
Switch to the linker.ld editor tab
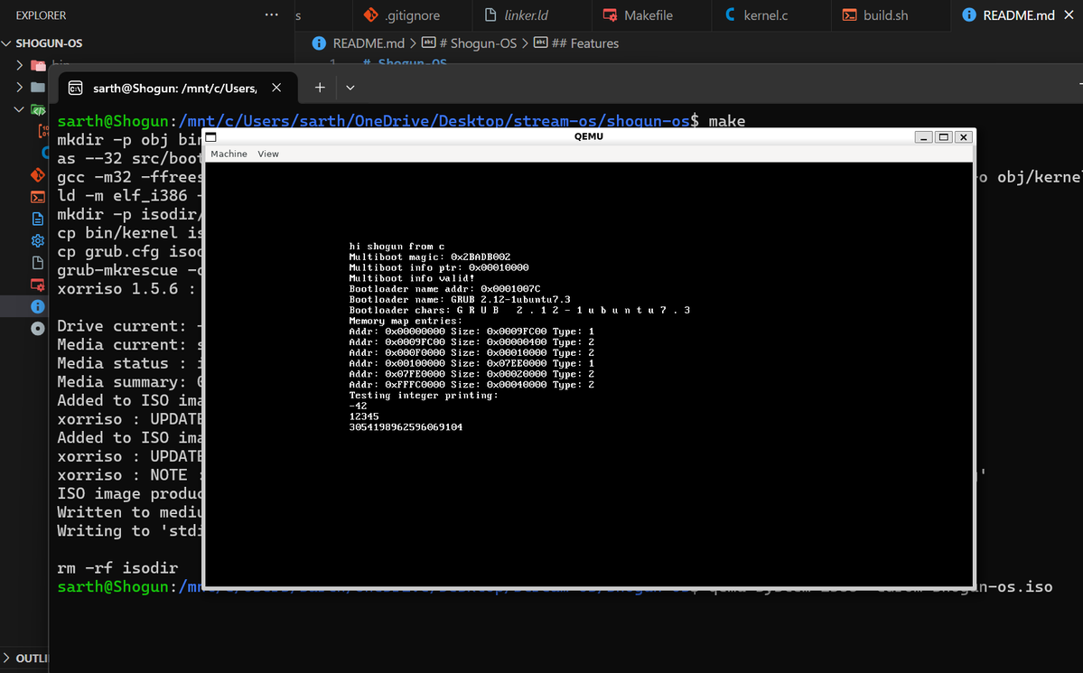[532, 15]
